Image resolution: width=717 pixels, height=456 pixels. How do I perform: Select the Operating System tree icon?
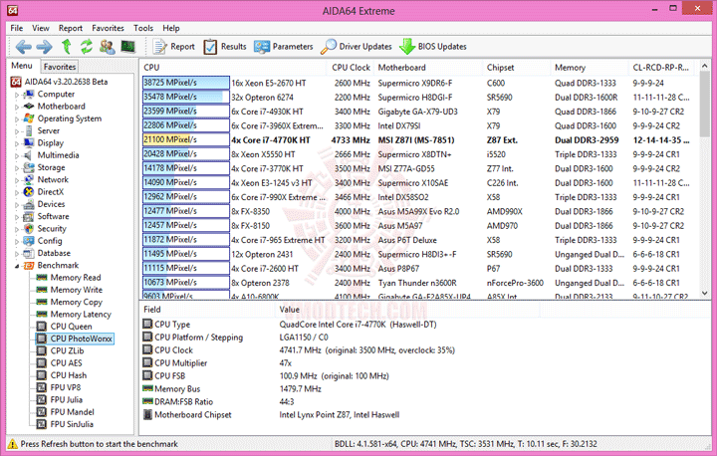point(28,118)
